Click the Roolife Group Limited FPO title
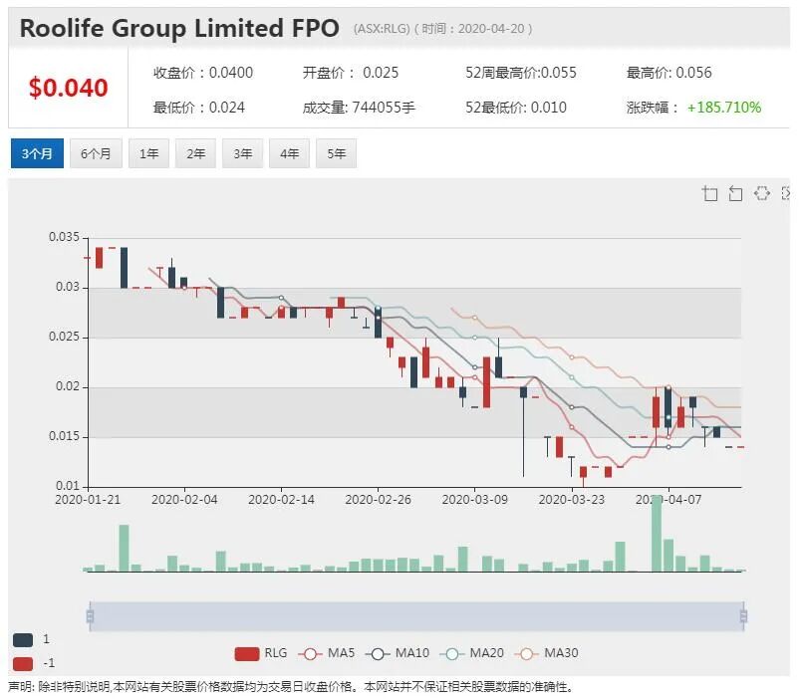Image resolution: width=802 pixels, height=699 pixels. point(179,28)
